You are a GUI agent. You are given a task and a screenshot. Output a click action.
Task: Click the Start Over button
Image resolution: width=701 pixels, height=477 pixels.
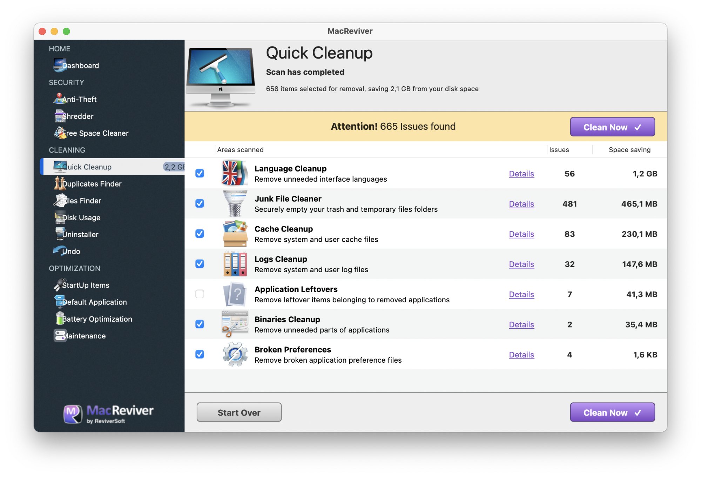pyautogui.click(x=239, y=412)
